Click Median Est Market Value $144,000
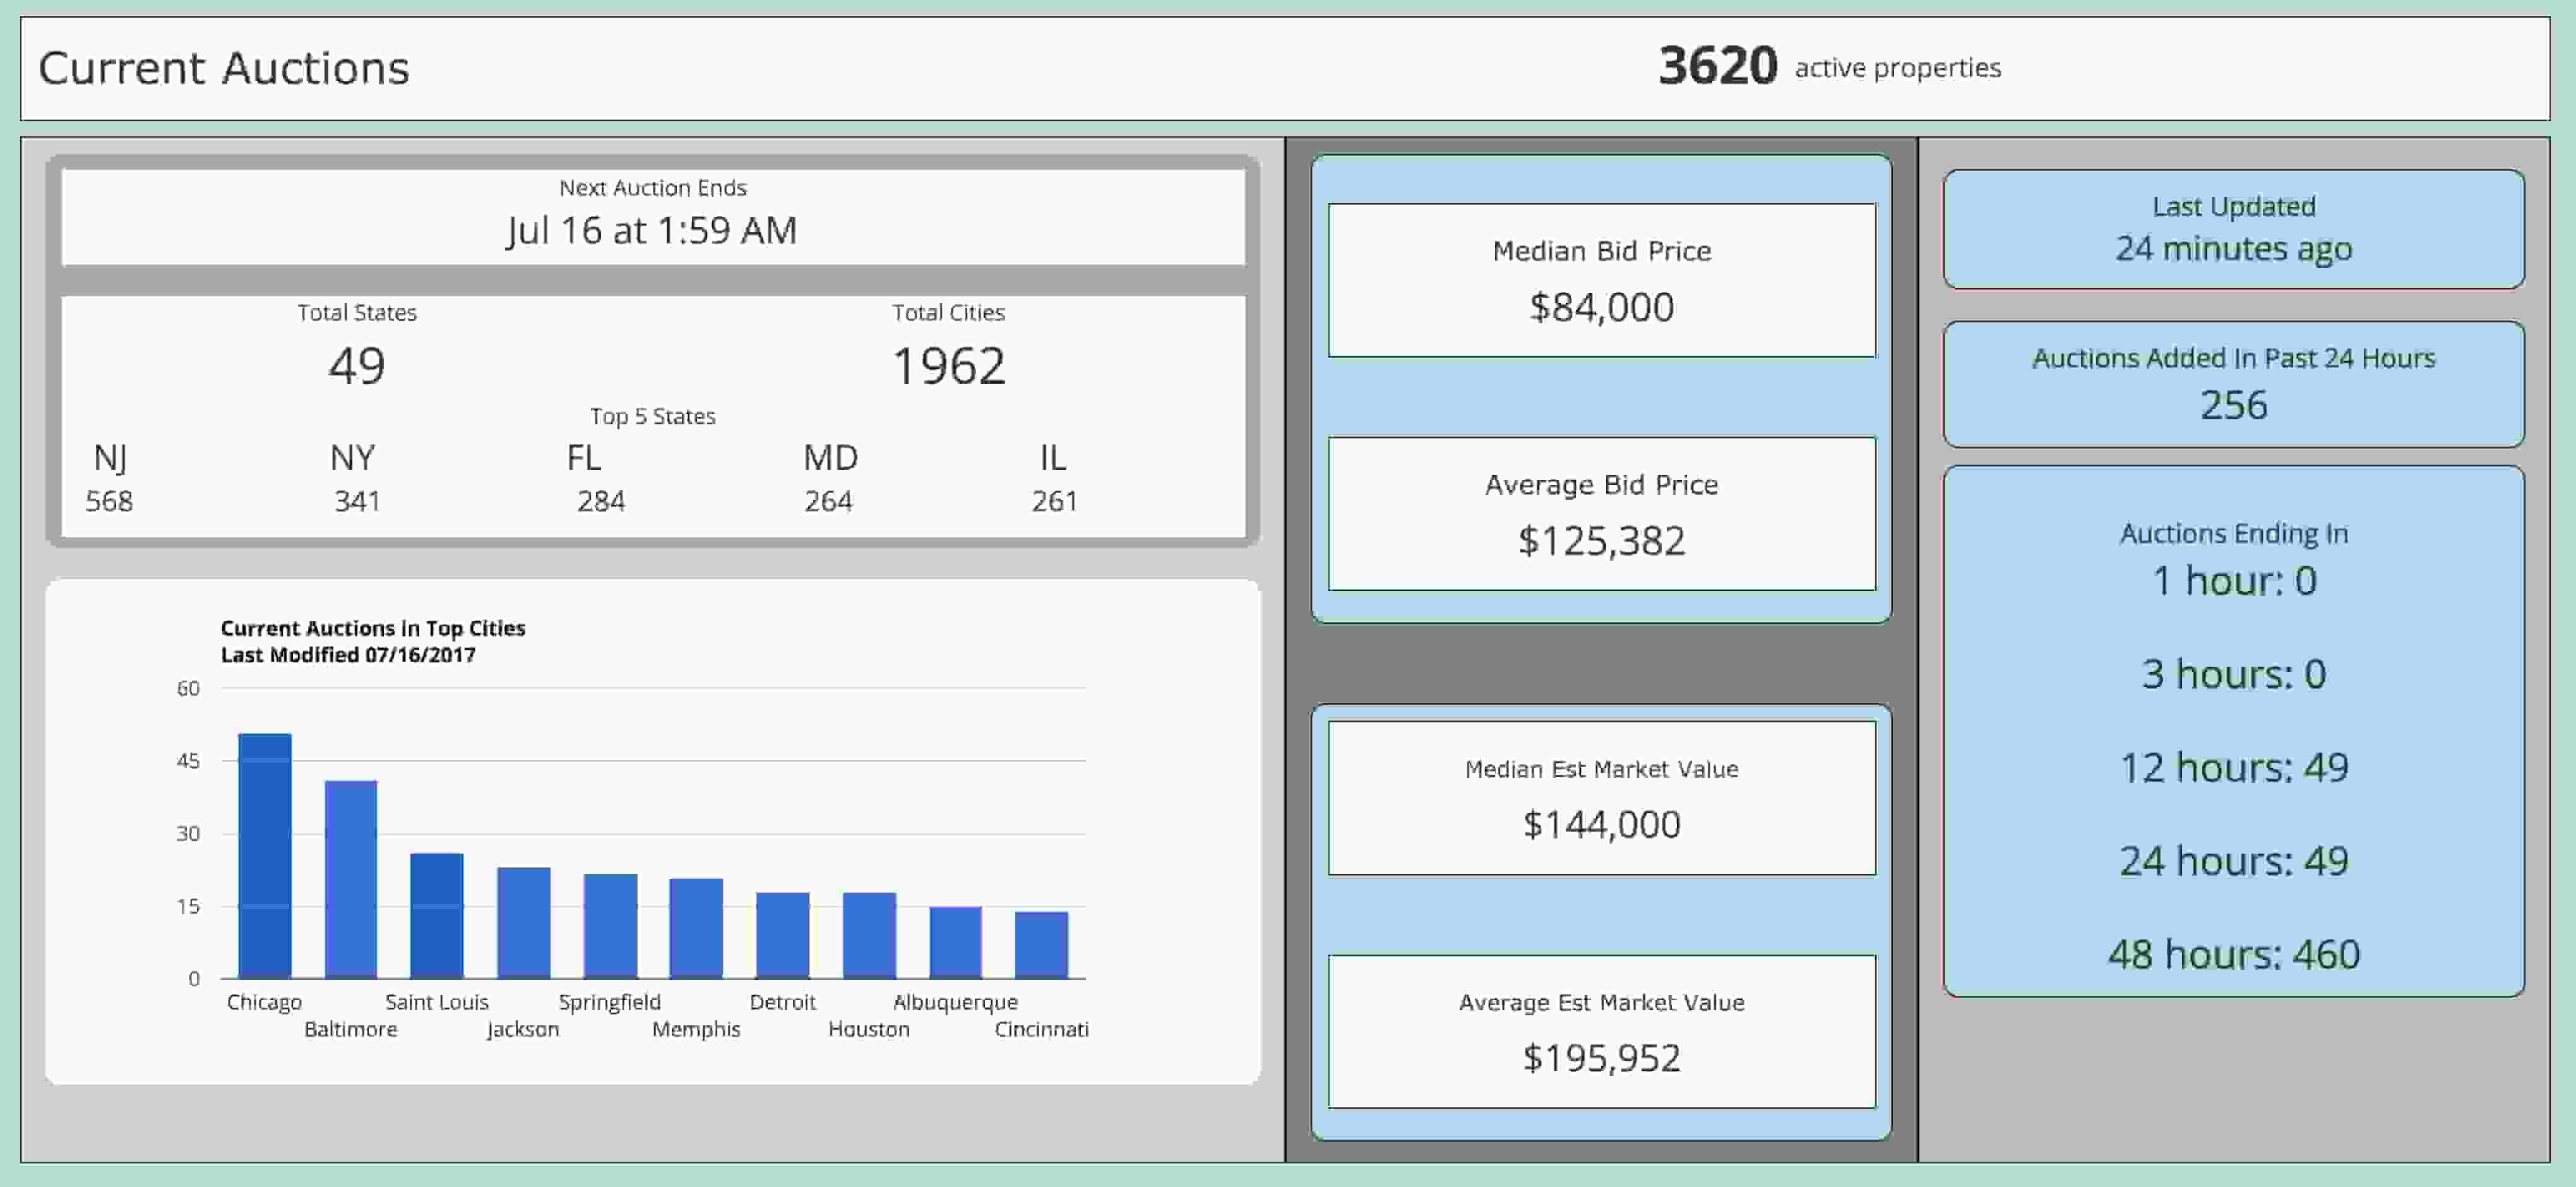2576x1187 pixels. [1602, 825]
